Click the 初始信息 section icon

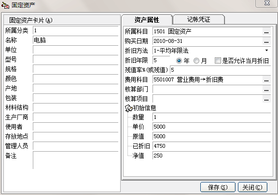(129, 108)
